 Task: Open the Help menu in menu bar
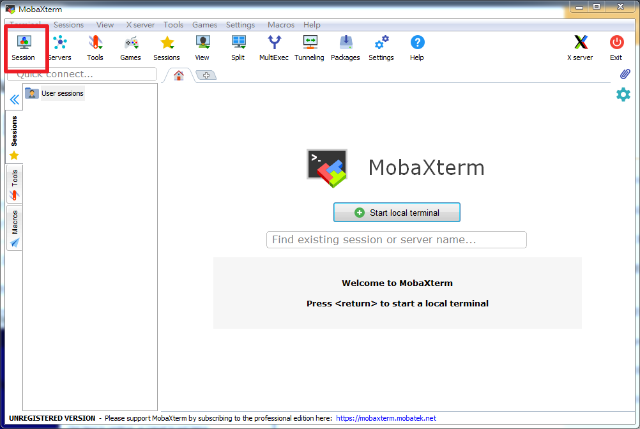pyautogui.click(x=312, y=25)
